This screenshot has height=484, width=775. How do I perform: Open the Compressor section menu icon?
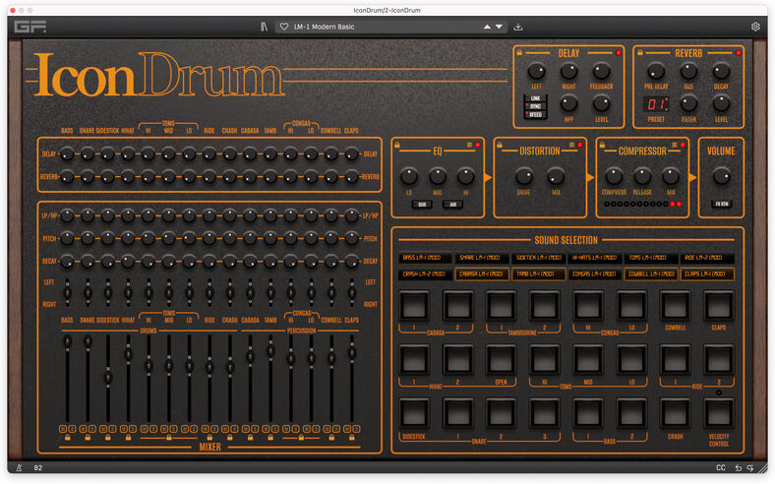pyautogui.click(x=674, y=145)
